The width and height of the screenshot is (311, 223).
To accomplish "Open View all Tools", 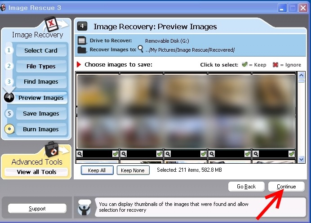I will [36, 172].
